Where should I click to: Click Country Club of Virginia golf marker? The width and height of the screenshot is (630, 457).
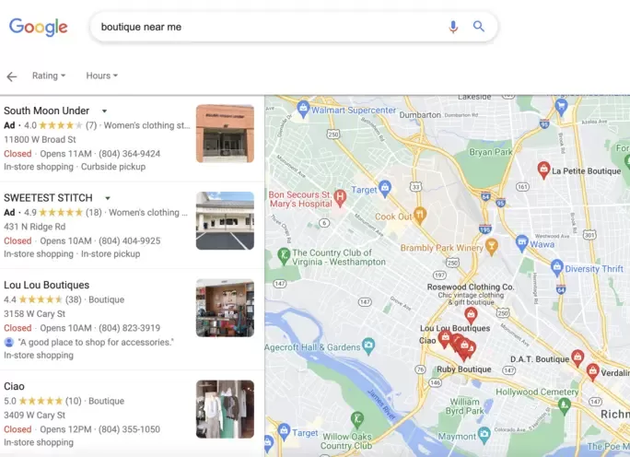[284, 256]
